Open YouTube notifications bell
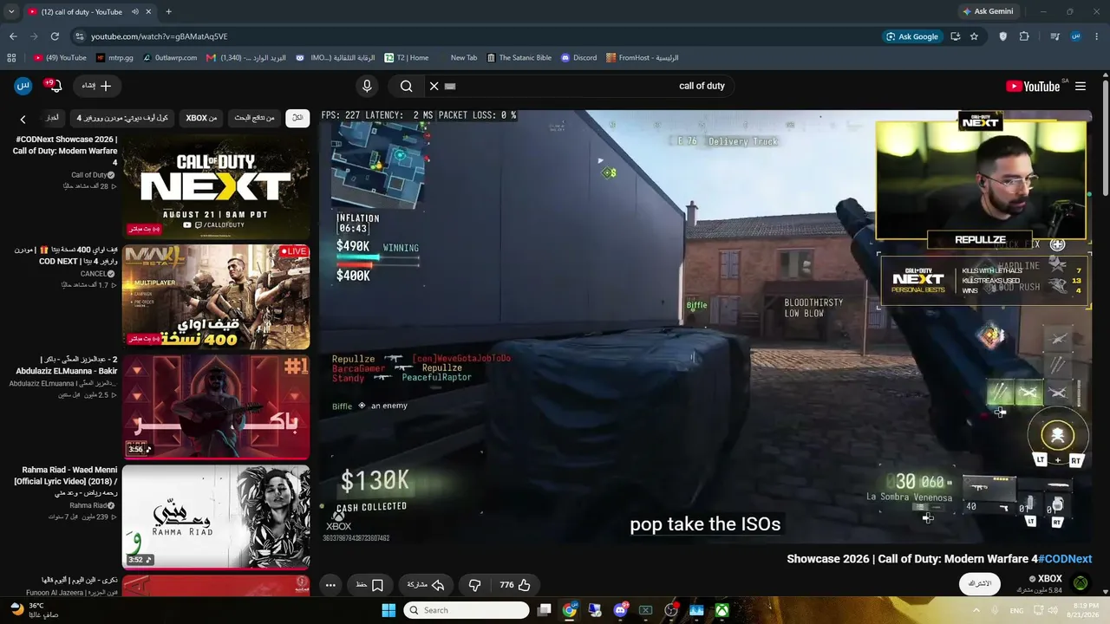The height and width of the screenshot is (624, 1110). click(x=55, y=86)
